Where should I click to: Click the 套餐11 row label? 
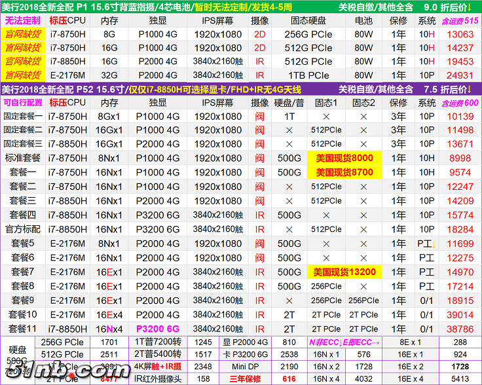coord(23,329)
